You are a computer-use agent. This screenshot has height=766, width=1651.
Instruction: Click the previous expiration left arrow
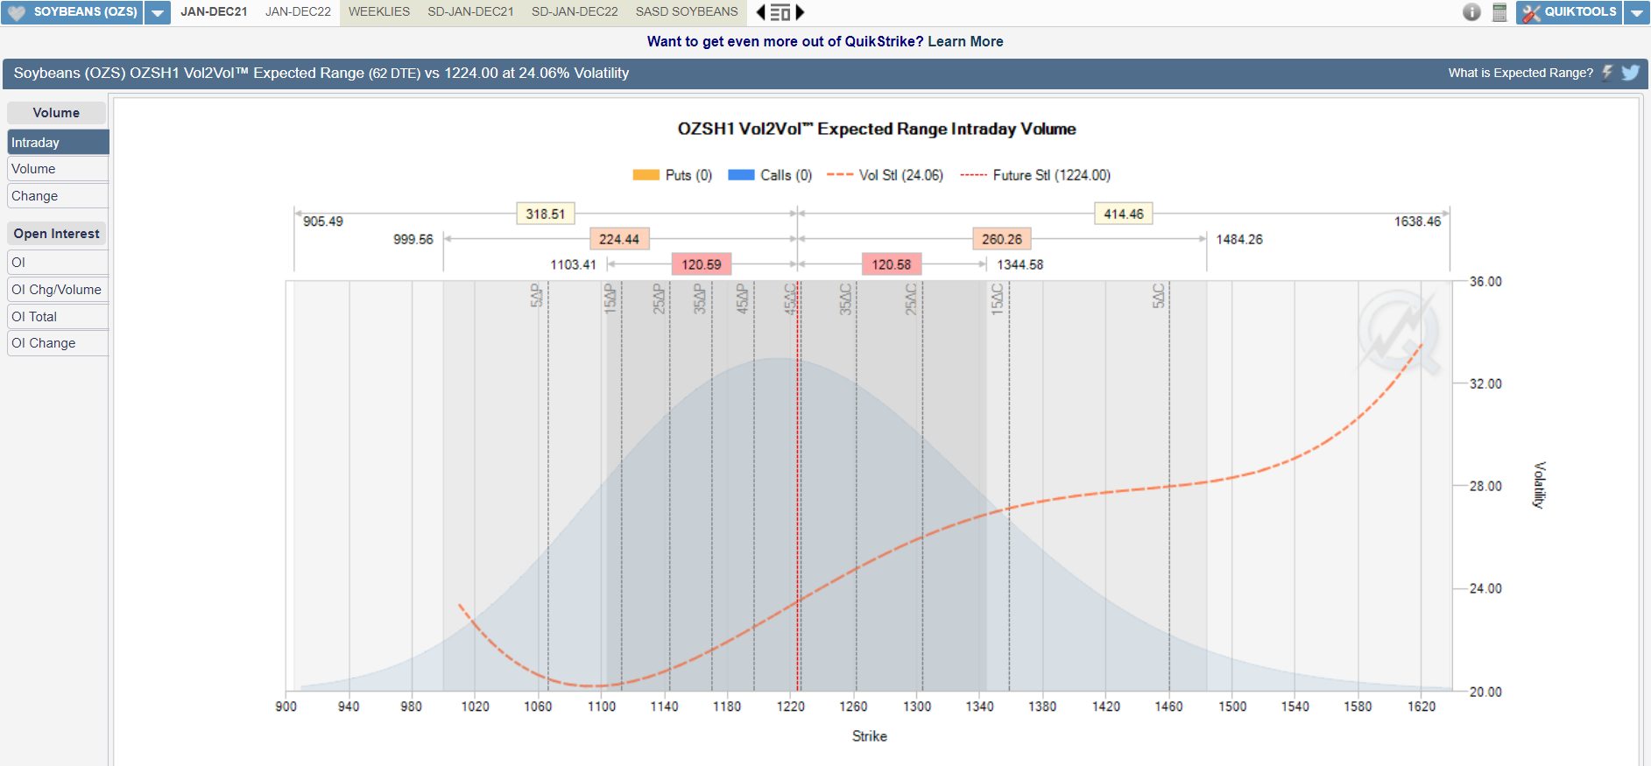coord(760,12)
